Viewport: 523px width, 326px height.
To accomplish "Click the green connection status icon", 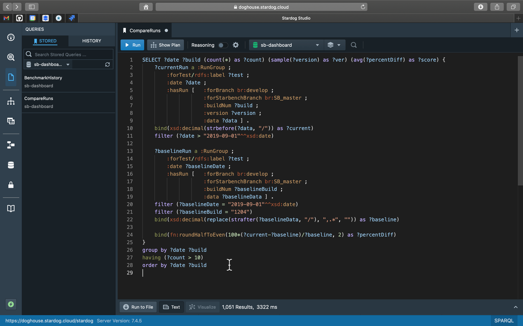I will [x=11, y=304].
